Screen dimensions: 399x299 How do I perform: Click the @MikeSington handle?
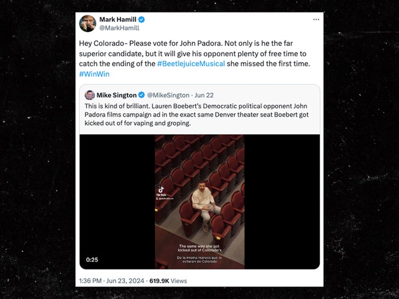point(168,95)
